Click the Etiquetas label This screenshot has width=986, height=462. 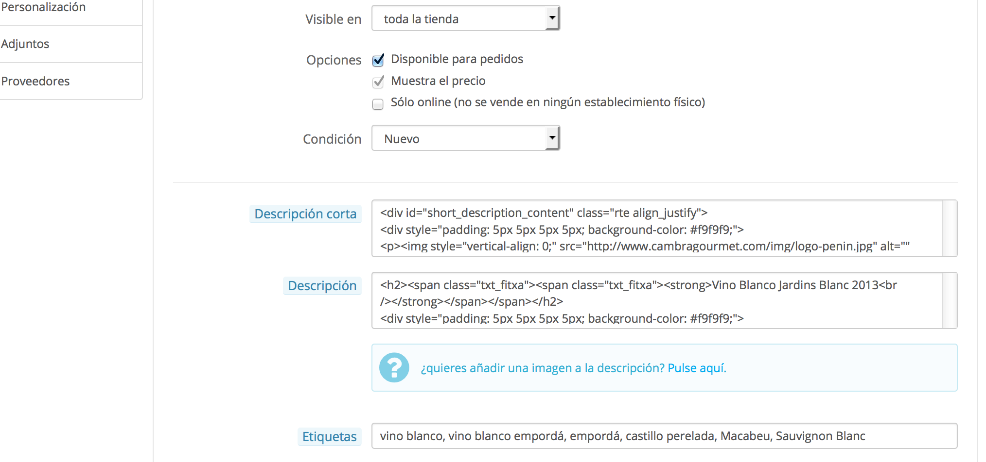[329, 437]
